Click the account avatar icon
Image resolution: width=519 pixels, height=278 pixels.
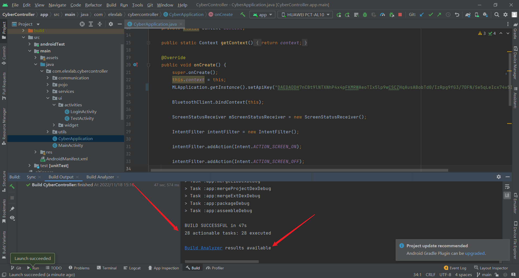tap(514, 15)
